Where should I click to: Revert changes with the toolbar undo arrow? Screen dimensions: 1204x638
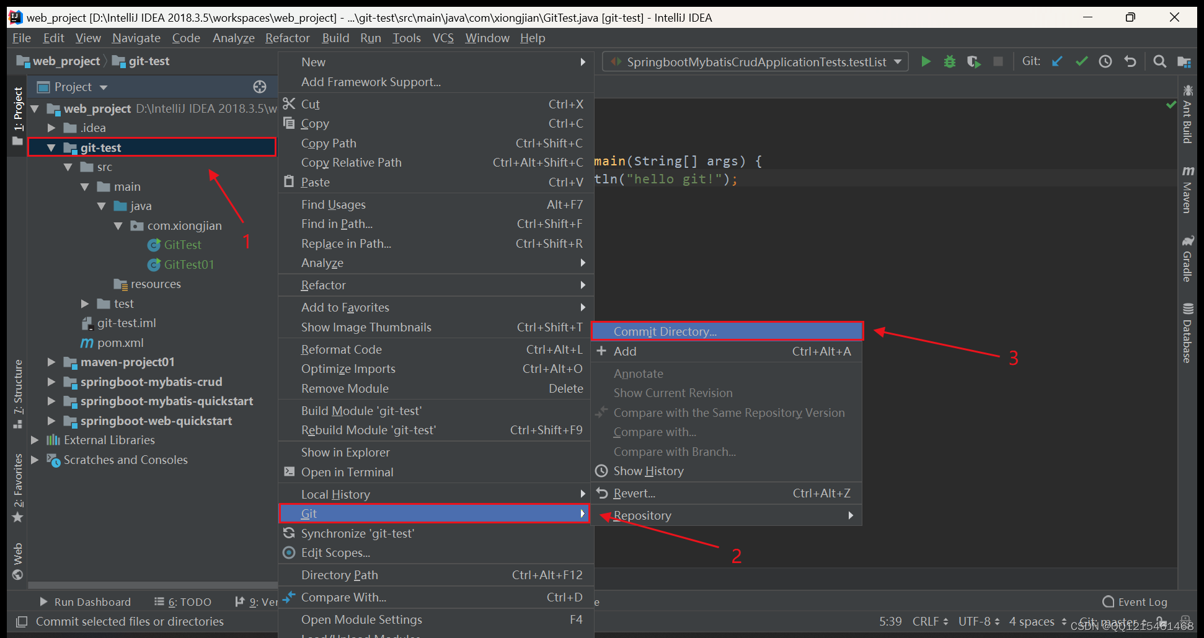click(1130, 61)
